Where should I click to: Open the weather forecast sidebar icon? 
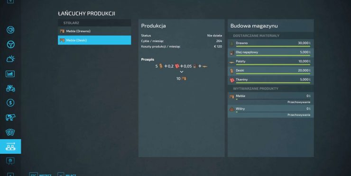coord(10,59)
